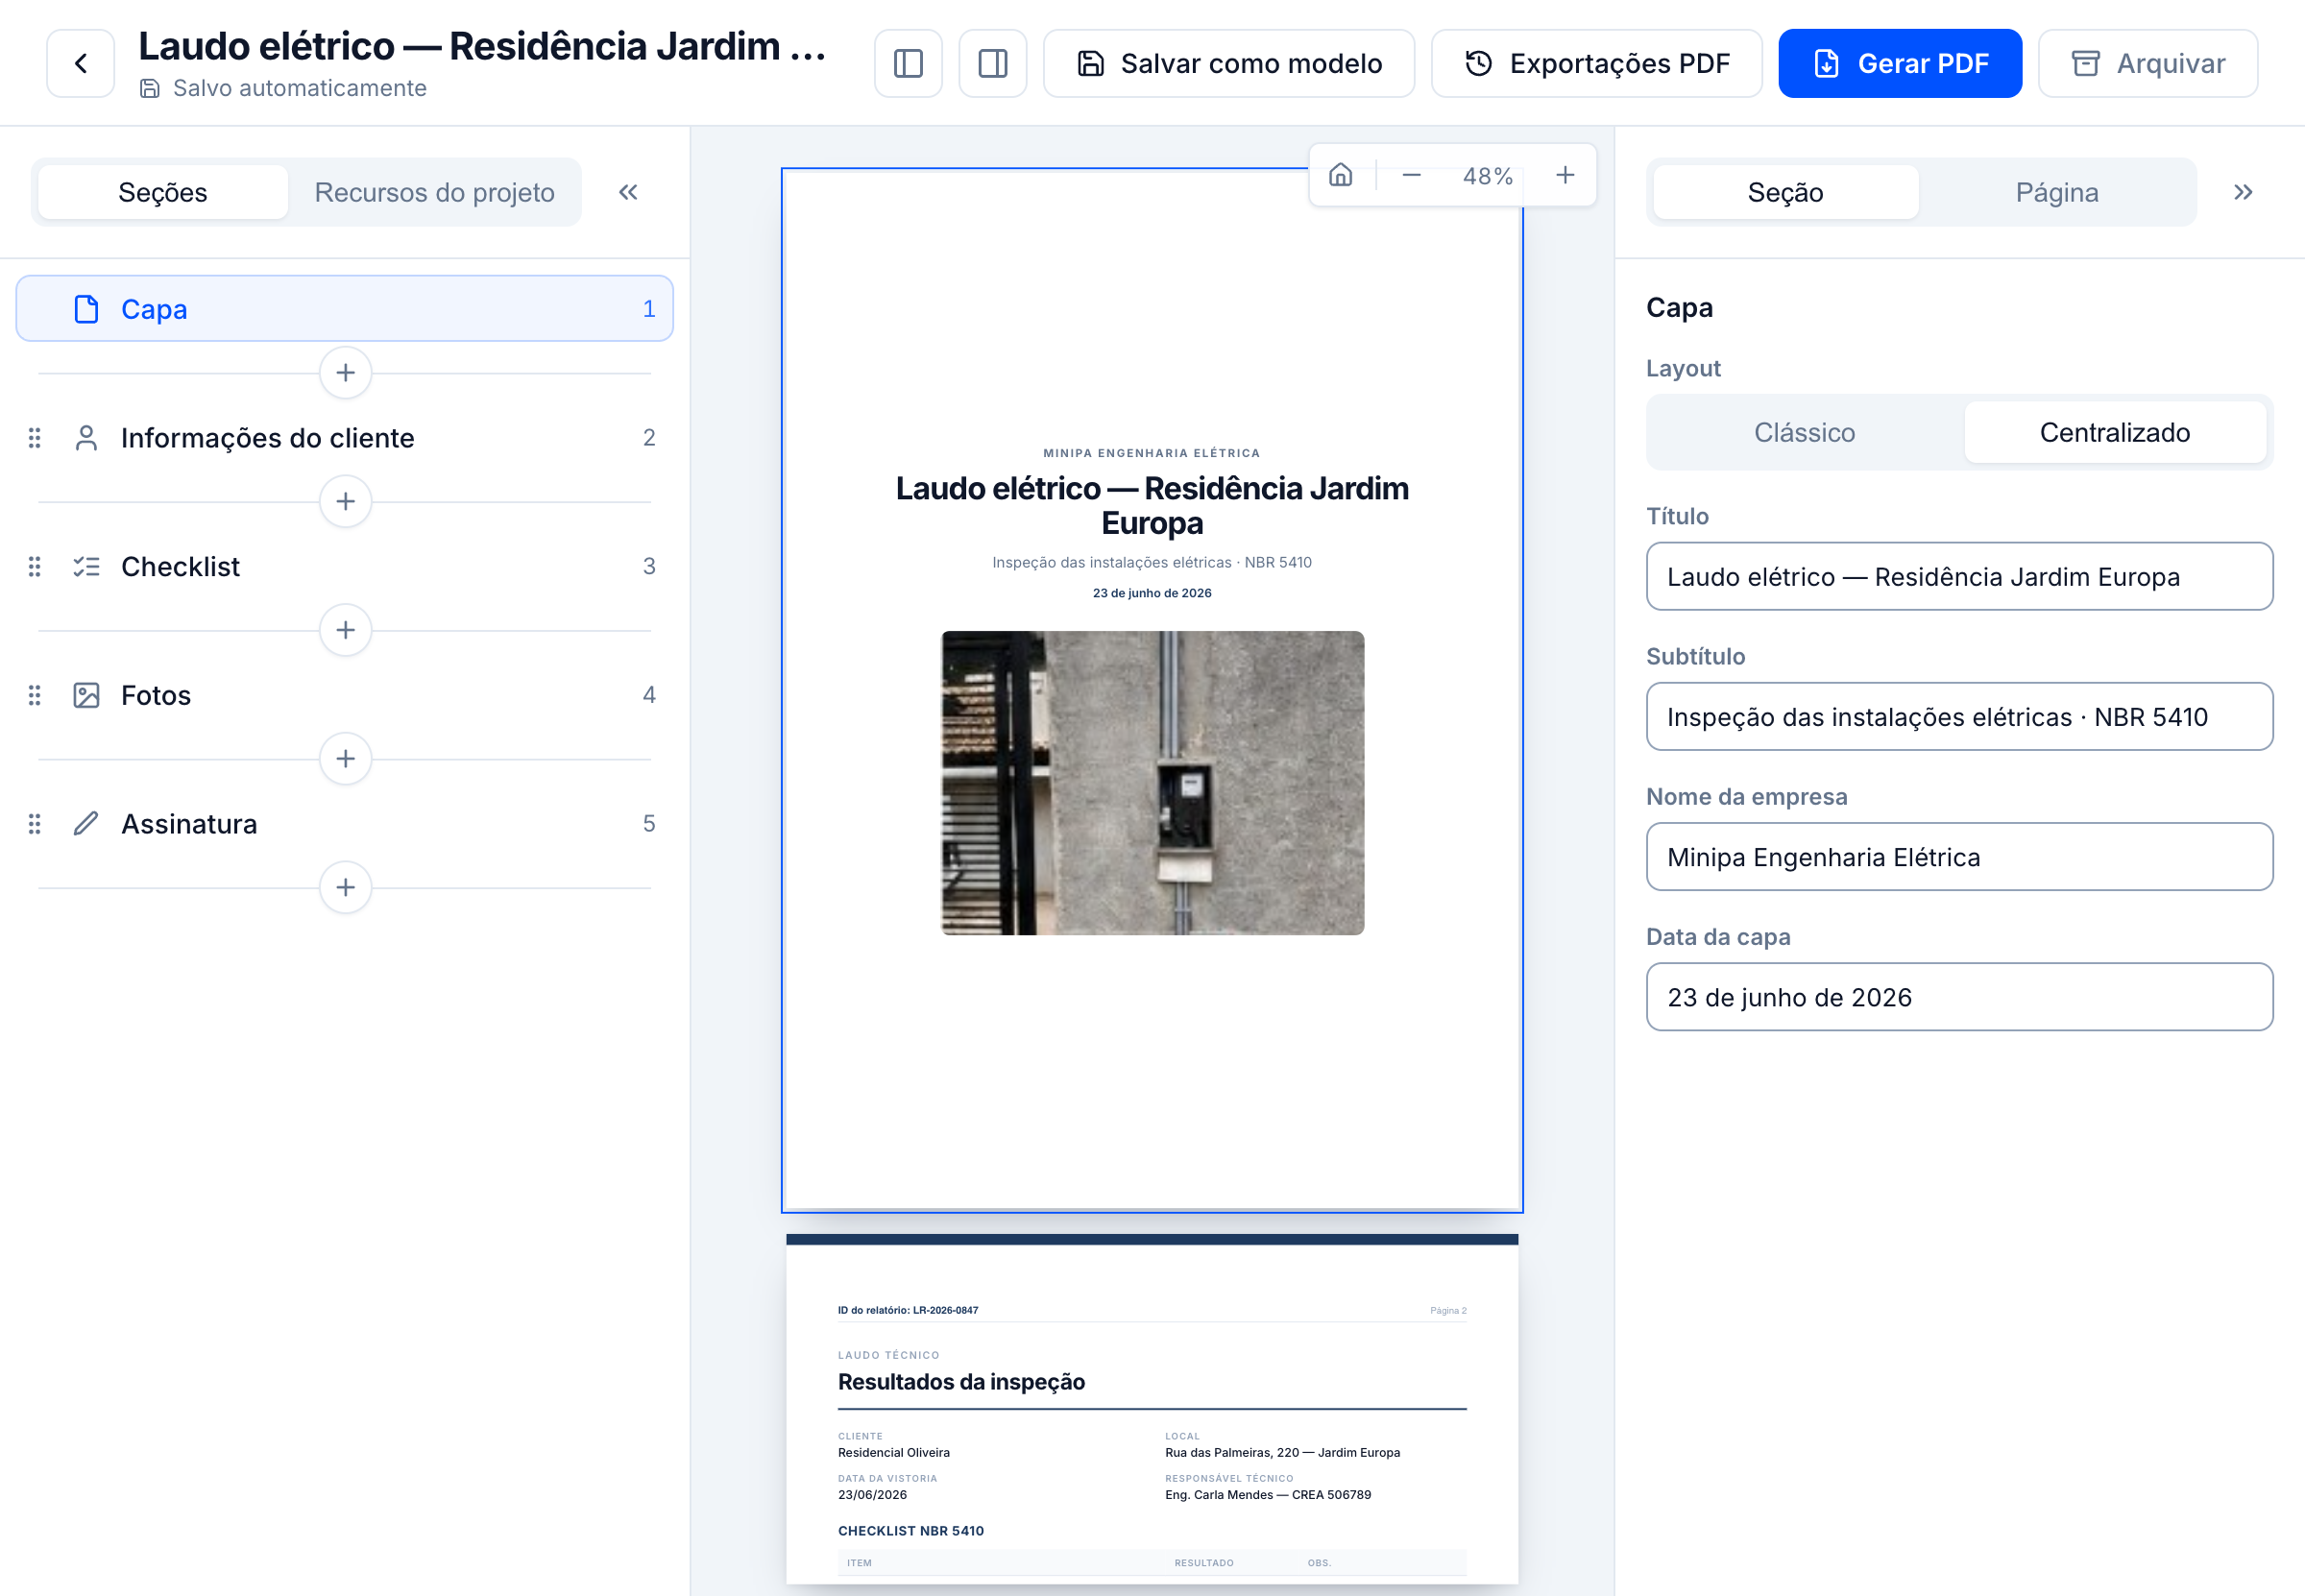Grab drag handle of Checklist row
The height and width of the screenshot is (1596, 2305).
(x=34, y=566)
